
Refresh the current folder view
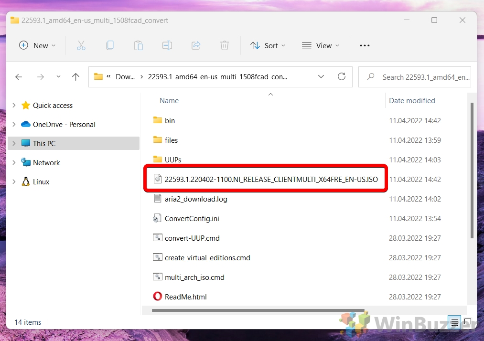tap(342, 76)
